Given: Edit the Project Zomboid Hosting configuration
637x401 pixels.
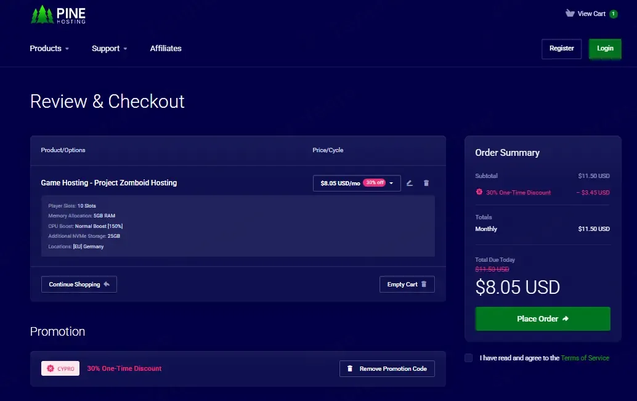Looking at the screenshot, I should (410, 183).
